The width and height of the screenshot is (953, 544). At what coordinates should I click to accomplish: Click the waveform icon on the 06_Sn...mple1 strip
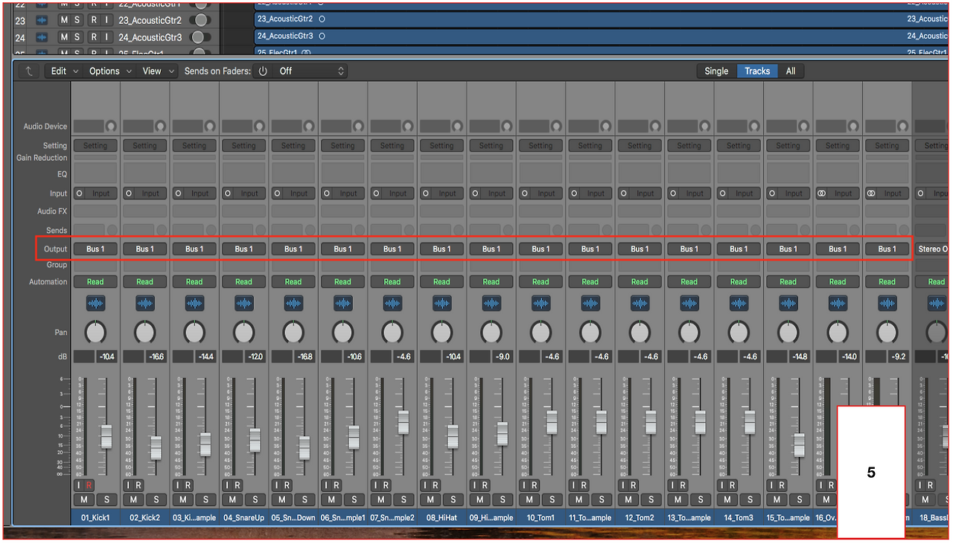point(343,304)
